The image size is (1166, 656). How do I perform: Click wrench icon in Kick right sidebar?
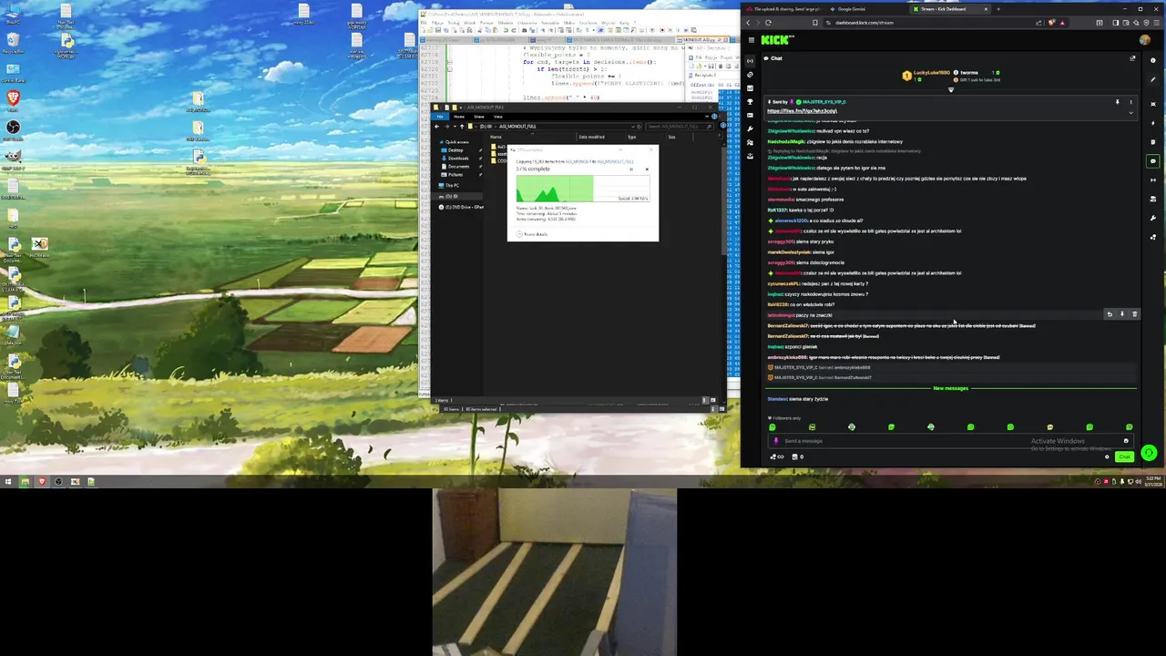click(x=1153, y=219)
